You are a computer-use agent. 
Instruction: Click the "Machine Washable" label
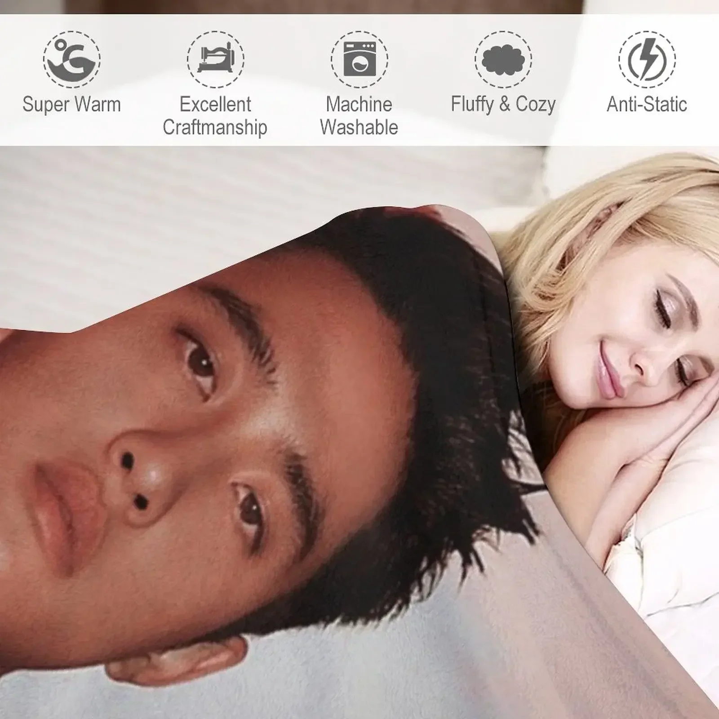pos(359,116)
